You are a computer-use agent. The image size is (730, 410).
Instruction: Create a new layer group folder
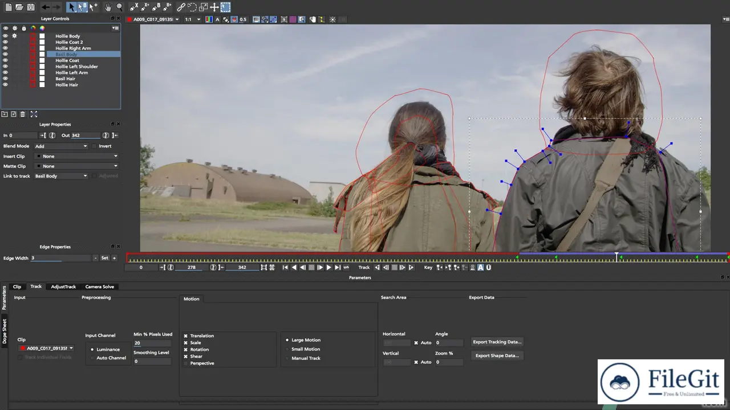click(5, 114)
